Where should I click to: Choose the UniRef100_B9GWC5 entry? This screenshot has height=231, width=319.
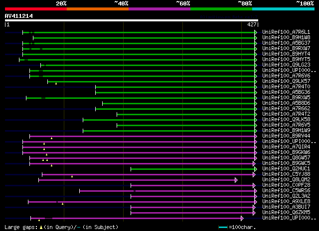286,163
